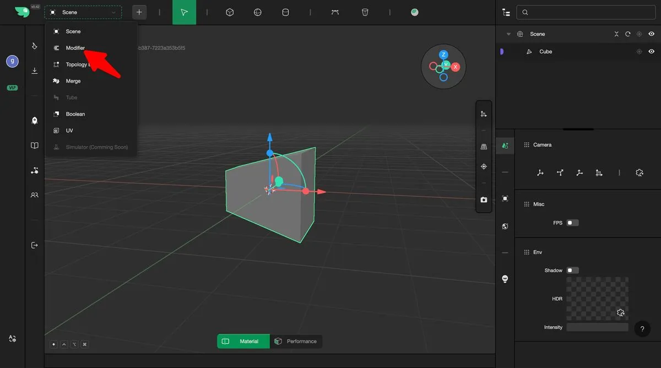The width and height of the screenshot is (661, 368).
Task: Click the sphere primitive toolbar icon
Action: coord(257,12)
